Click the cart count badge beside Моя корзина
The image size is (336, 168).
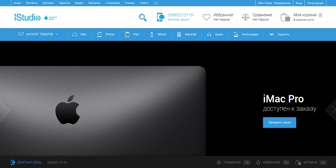click(x=320, y=15)
